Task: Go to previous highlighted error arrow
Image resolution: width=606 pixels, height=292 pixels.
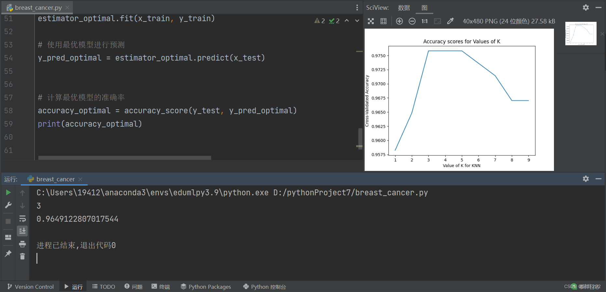Action: tap(347, 21)
